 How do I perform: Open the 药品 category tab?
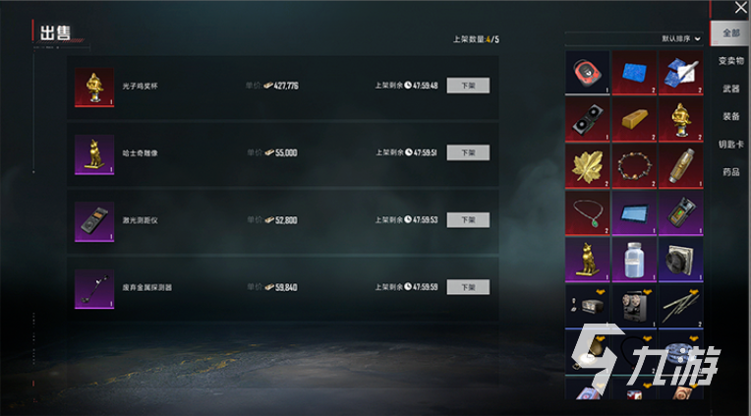(x=731, y=172)
